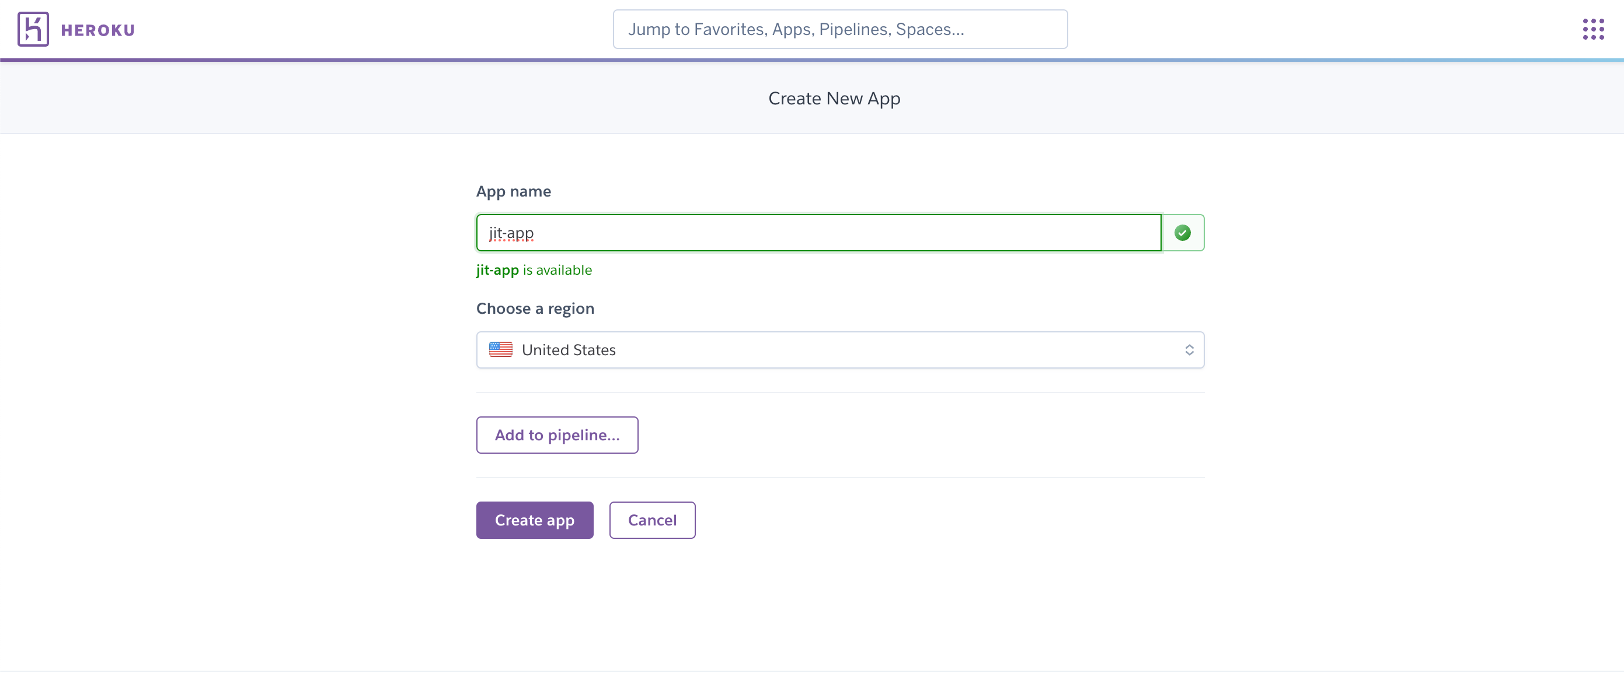Click the bold green jit-app text
Screen dimensions: 1624x673
pyautogui.click(x=497, y=269)
